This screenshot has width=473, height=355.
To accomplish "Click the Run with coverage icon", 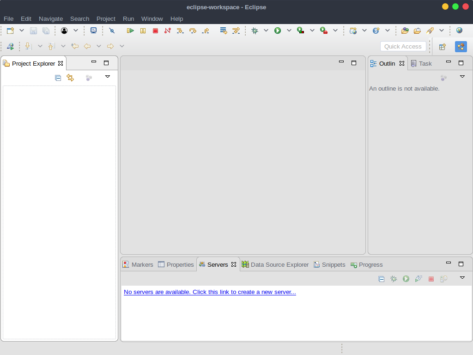I will click(x=300, y=31).
